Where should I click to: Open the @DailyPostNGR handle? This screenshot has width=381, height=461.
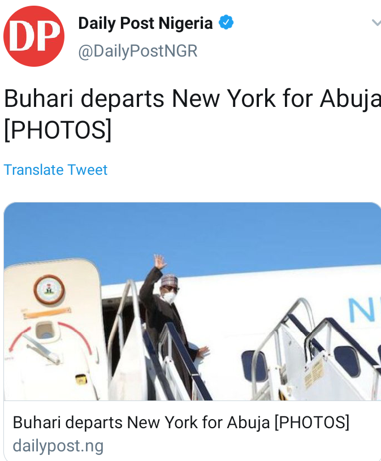(x=138, y=51)
